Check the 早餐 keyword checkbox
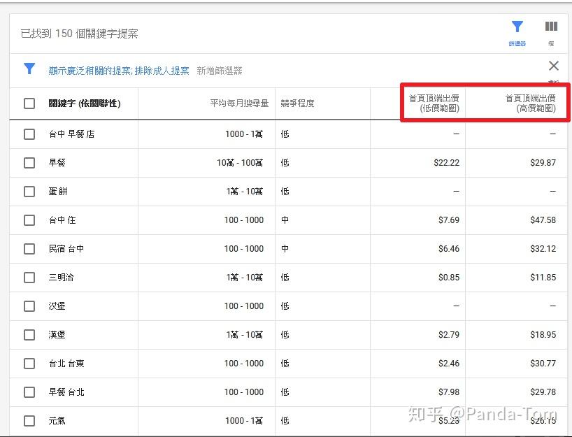This screenshot has width=572, height=437. pyautogui.click(x=29, y=163)
